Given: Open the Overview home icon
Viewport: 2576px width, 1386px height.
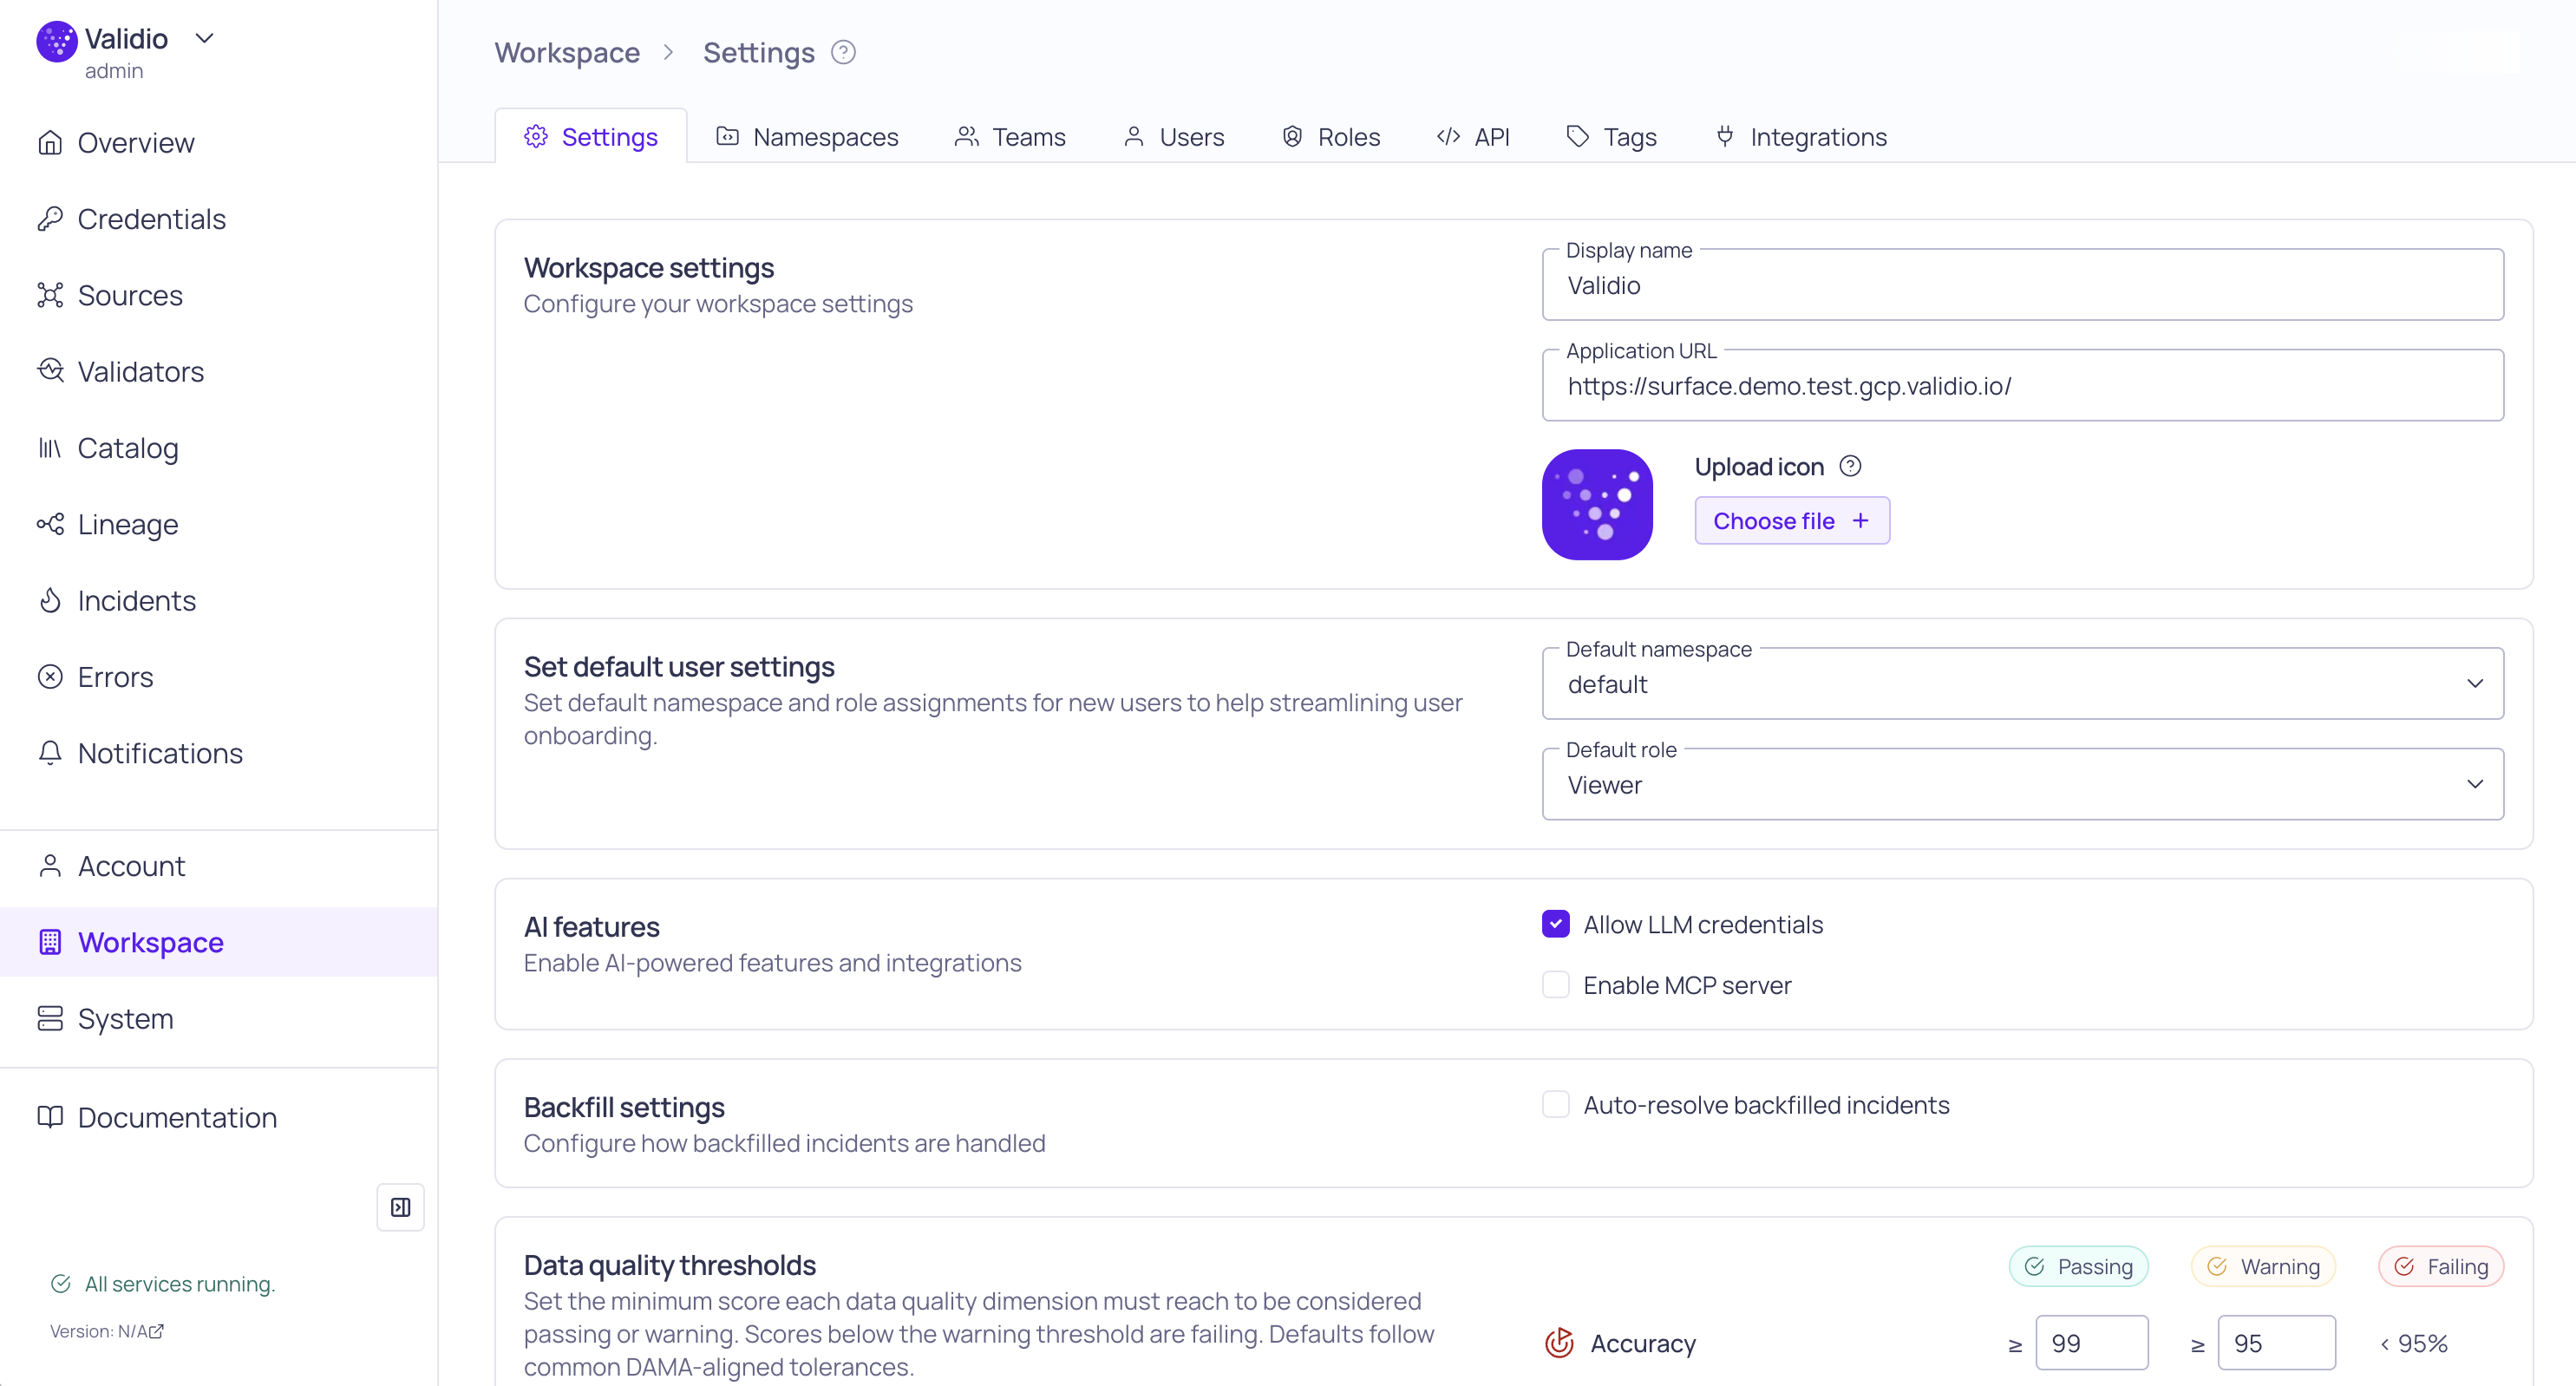Looking at the screenshot, I should 50,143.
